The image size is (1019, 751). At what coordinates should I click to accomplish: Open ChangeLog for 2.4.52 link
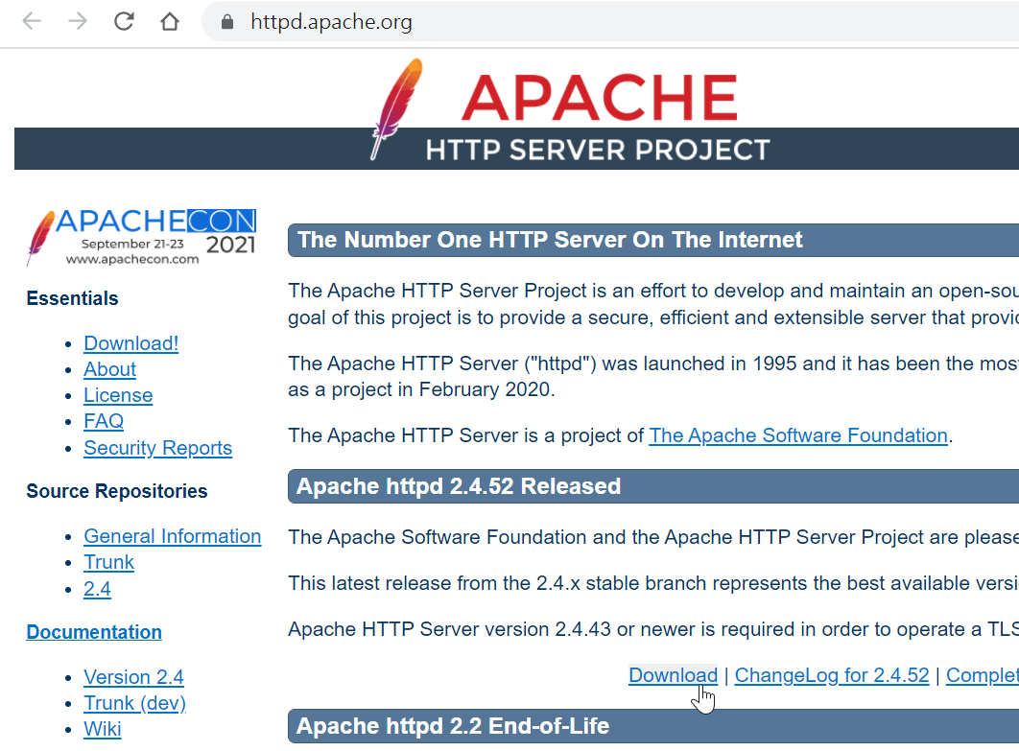tap(832, 675)
